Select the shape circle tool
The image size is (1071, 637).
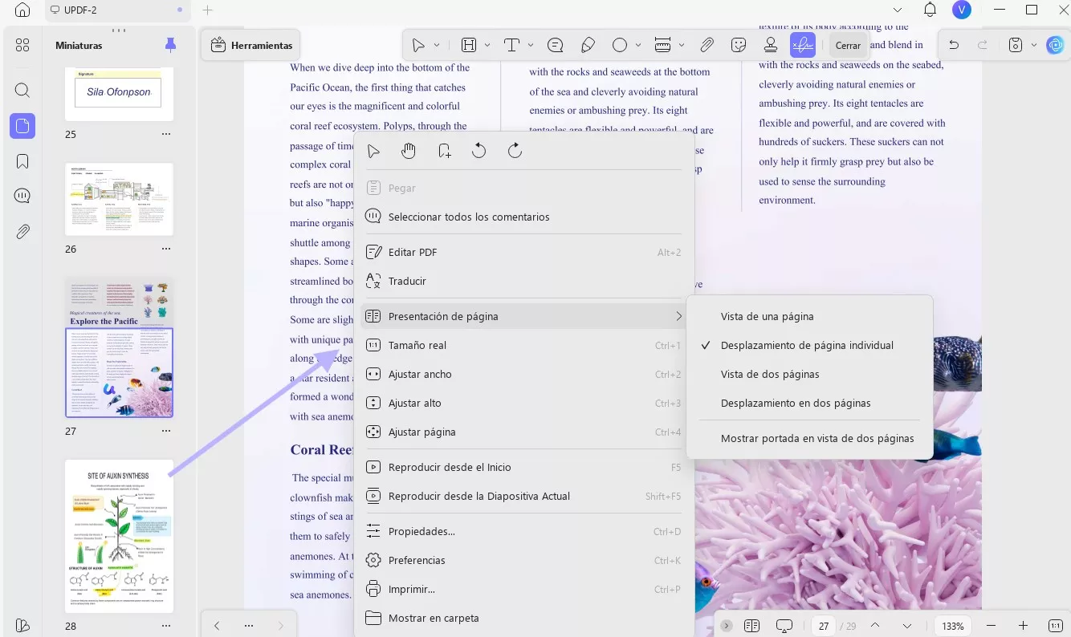[620, 45]
